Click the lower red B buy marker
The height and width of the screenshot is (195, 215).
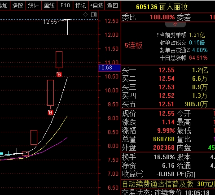pos(51,113)
